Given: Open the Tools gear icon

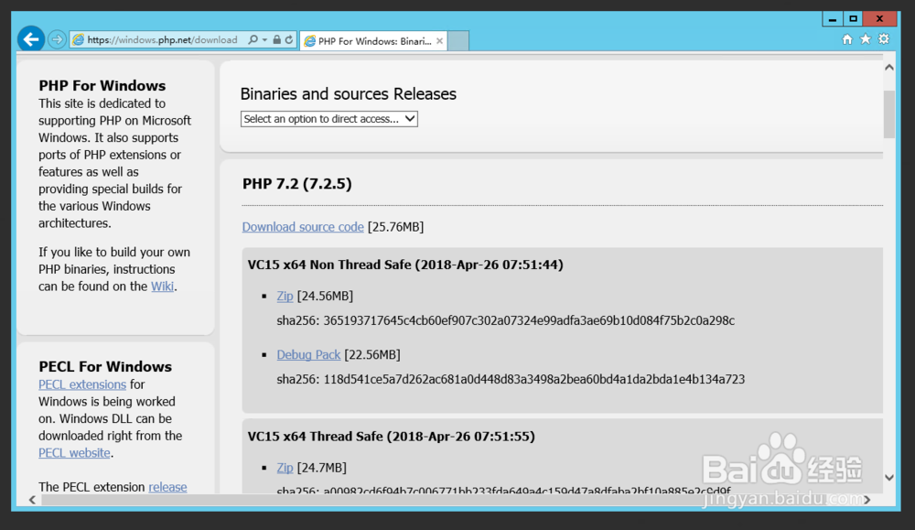Looking at the screenshot, I should point(884,39).
